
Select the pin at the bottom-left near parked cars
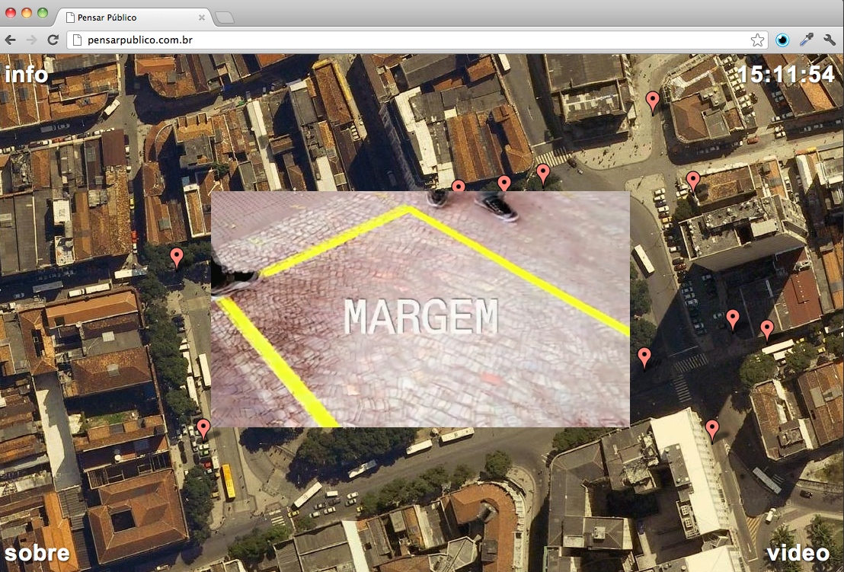click(x=203, y=430)
